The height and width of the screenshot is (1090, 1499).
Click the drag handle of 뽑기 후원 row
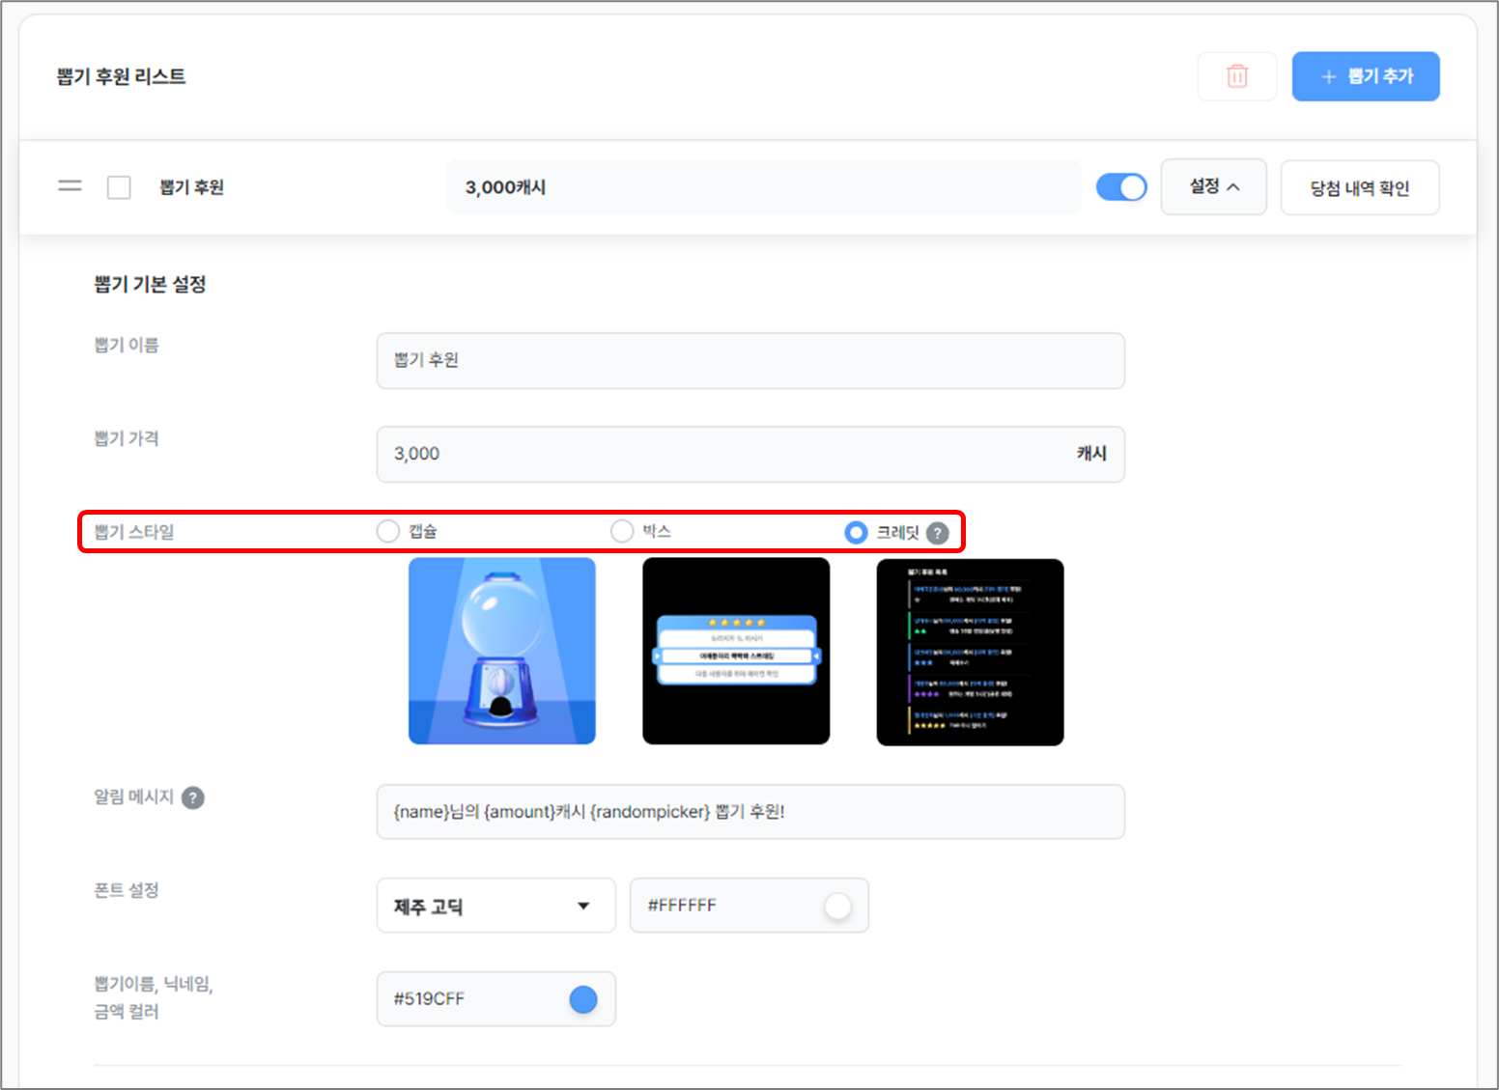[70, 186]
